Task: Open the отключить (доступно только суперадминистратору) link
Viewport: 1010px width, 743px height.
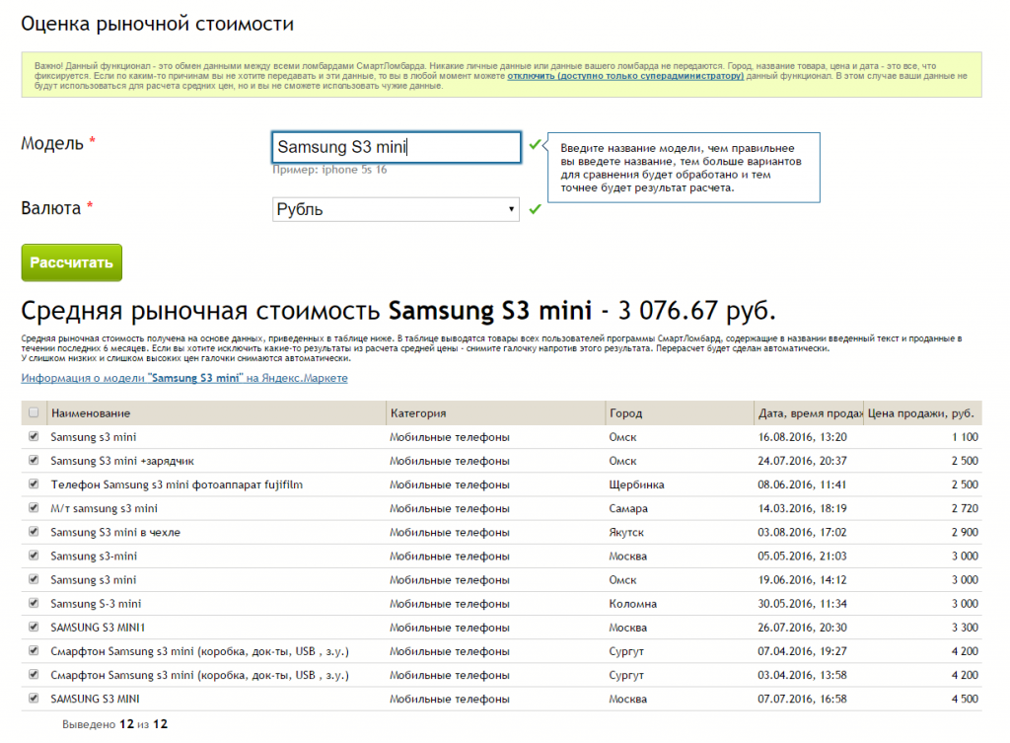Action: [x=624, y=76]
